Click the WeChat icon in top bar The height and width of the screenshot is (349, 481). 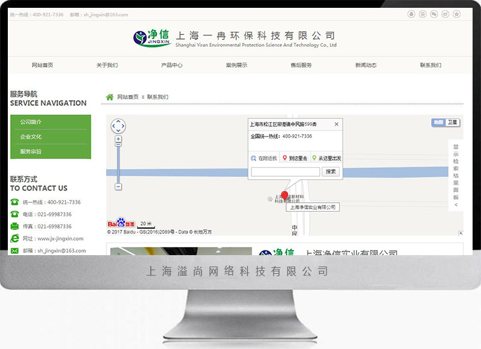[x=435, y=14]
